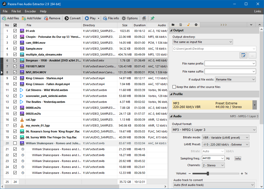Open the If output file exists dropdown
Viewport: 264px width, 189px height.
(x=235, y=79)
